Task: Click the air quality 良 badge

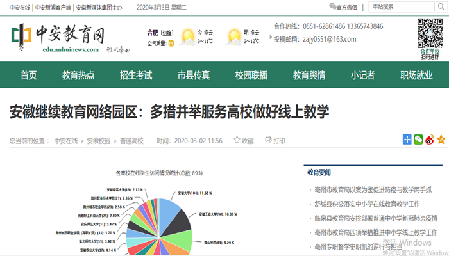Action: pyautogui.click(x=171, y=44)
